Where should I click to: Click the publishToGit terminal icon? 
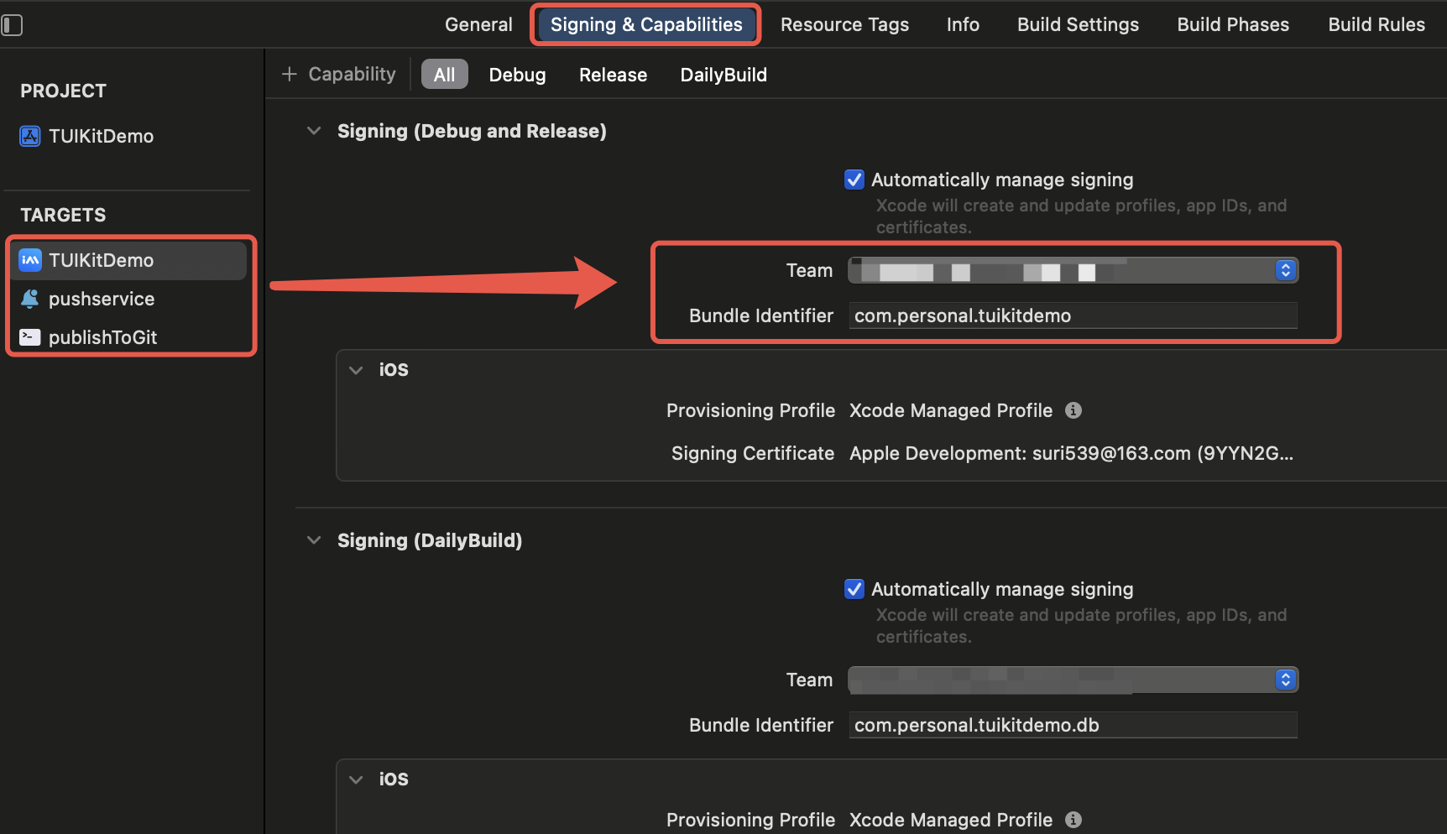(30, 337)
